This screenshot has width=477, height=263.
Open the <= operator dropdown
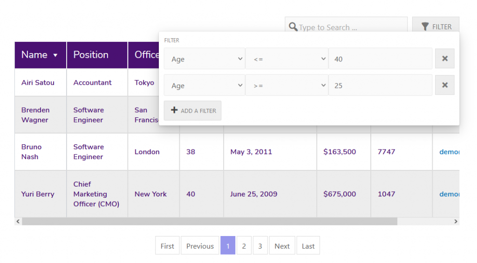[287, 59]
